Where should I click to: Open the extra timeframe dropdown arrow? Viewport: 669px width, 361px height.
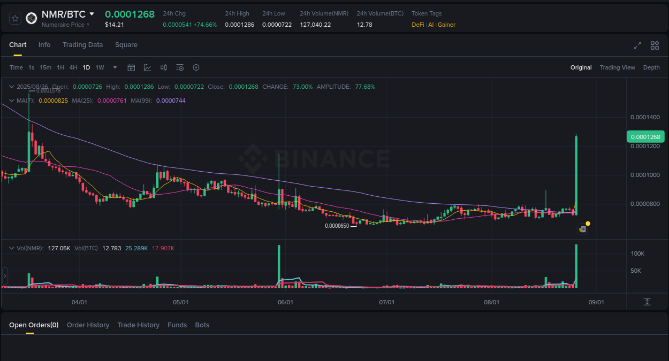click(115, 67)
